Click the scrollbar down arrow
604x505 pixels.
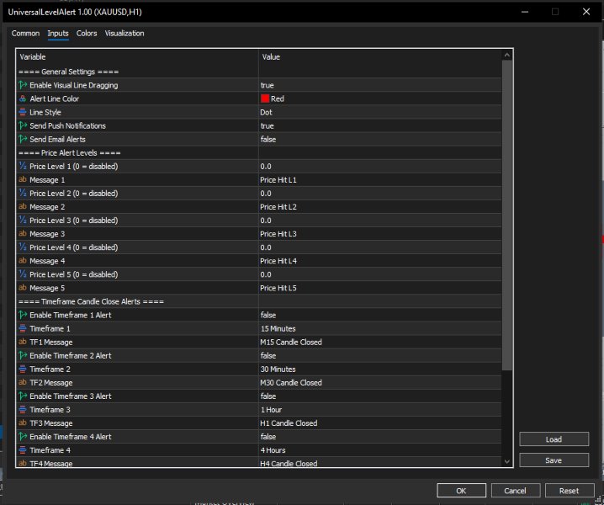coord(507,461)
